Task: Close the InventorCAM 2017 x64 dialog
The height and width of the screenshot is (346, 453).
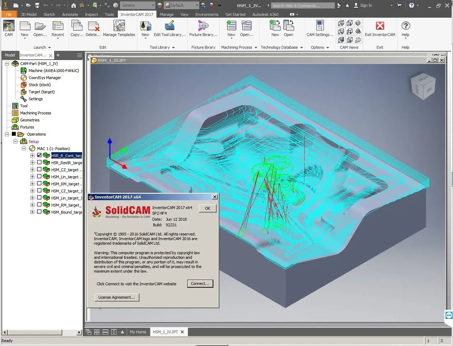Action: (x=214, y=197)
